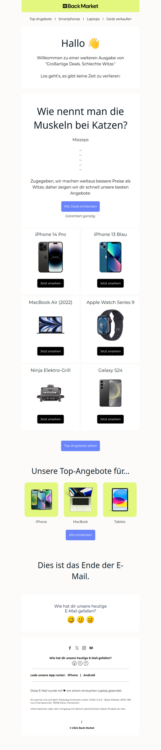Open Gerät verkaufen link
This screenshot has width=161, height=750.
(119, 19)
